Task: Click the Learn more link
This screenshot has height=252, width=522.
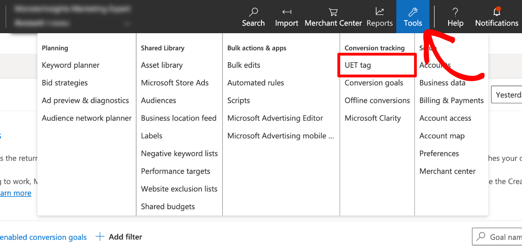Action: 15,193
